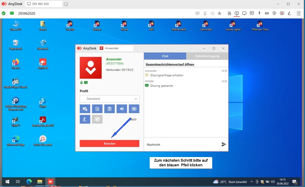The height and width of the screenshot is (187, 305).
Task: Open the Gesamtnachrichtenverlauf öffnen link
Action: click(x=170, y=64)
